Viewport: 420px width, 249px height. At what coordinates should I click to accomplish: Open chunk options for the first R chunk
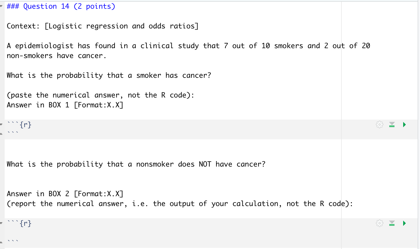(379, 124)
